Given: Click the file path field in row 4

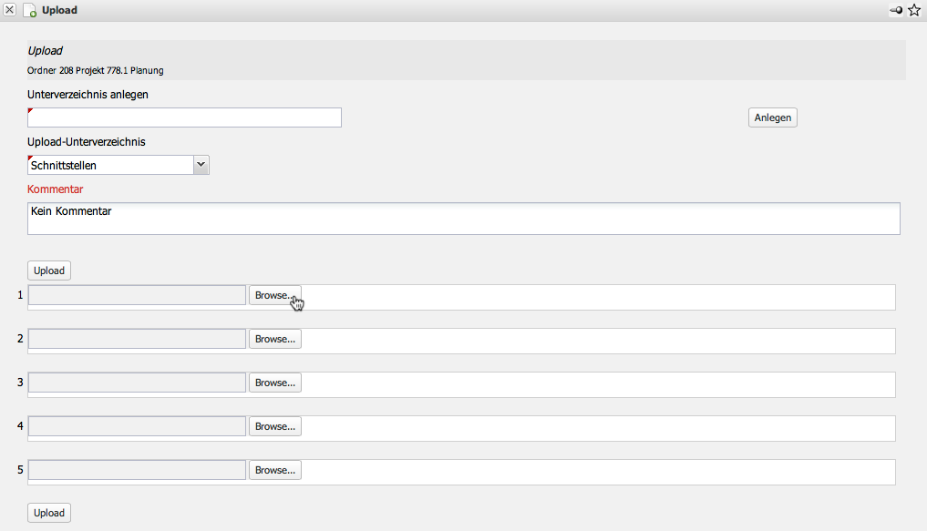Looking at the screenshot, I should tap(138, 426).
